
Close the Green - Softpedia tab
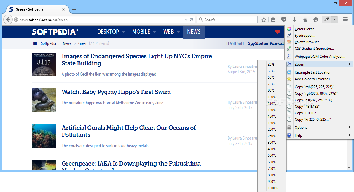click(64, 9)
